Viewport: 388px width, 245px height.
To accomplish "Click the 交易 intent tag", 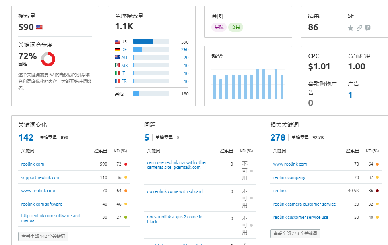I will point(236,27).
